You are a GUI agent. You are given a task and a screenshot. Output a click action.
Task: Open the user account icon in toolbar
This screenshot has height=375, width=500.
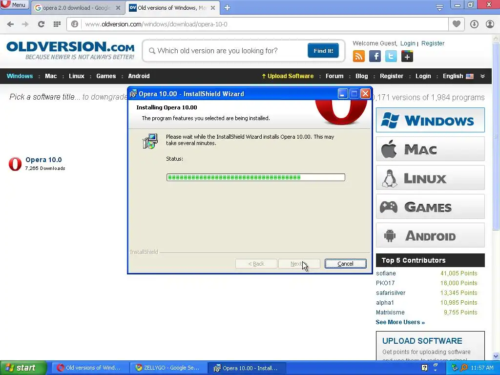(490, 24)
